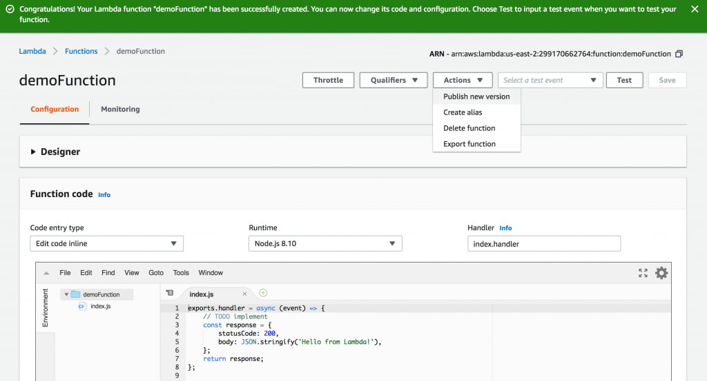Open the editor File menu

pyautogui.click(x=65, y=273)
